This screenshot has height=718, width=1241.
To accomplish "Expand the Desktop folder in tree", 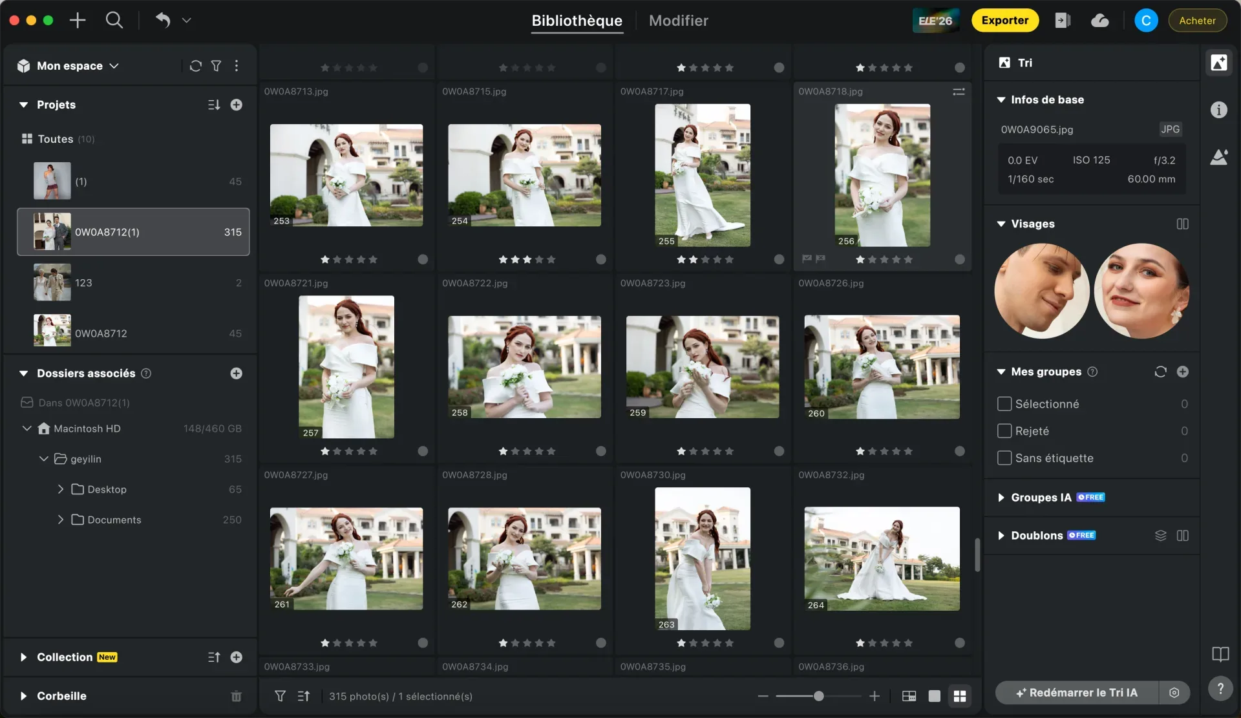I will coord(60,489).
